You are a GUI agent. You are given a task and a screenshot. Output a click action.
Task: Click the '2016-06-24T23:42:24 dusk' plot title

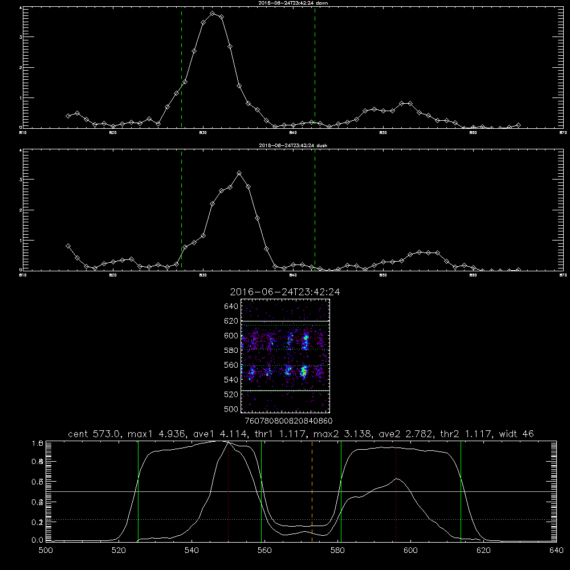(x=294, y=145)
